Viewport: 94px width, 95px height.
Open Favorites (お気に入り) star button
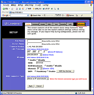37,9
